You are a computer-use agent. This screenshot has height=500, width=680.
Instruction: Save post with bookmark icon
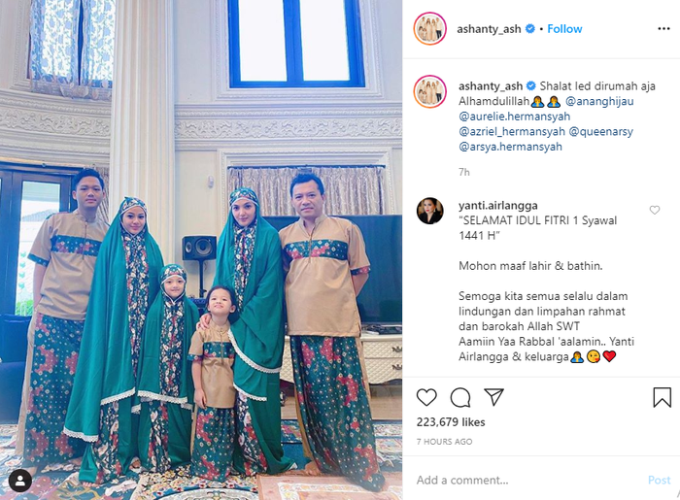click(662, 397)
